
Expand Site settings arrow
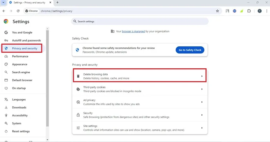[202, 128]
